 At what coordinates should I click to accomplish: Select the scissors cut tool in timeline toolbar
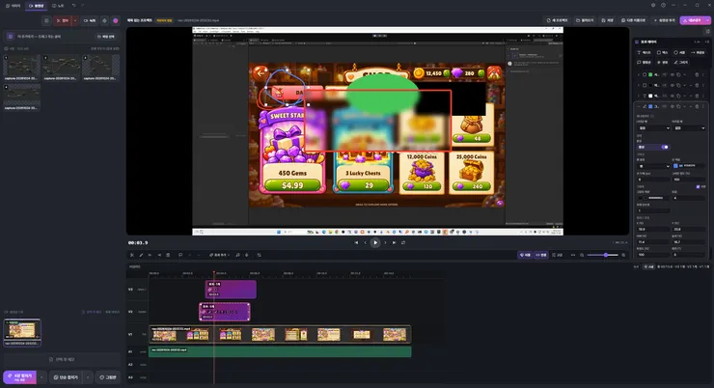tap(132, 255)
